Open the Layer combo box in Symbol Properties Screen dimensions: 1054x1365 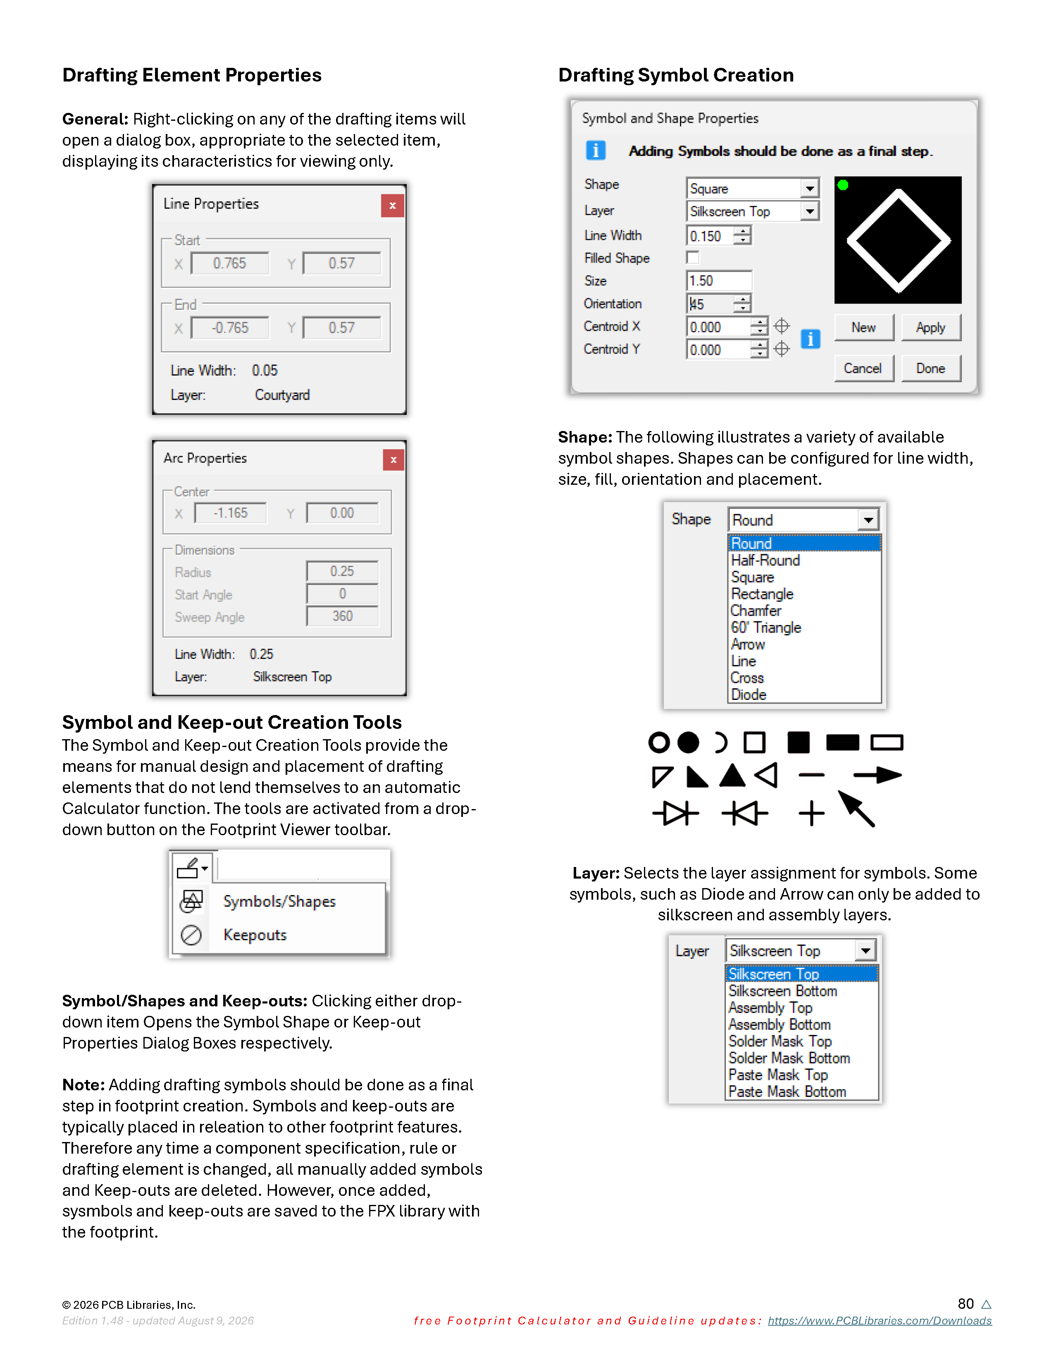[x=752, y=211]
